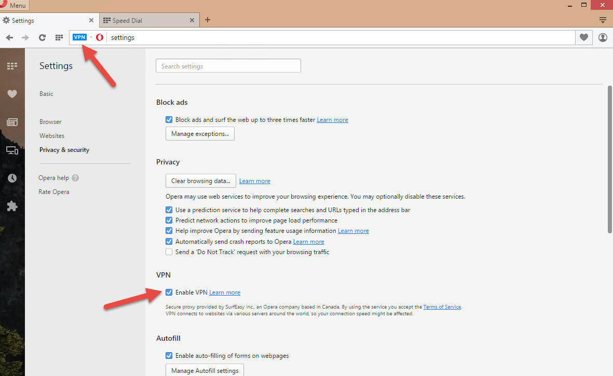Close the Settings tab

[91, 20]
